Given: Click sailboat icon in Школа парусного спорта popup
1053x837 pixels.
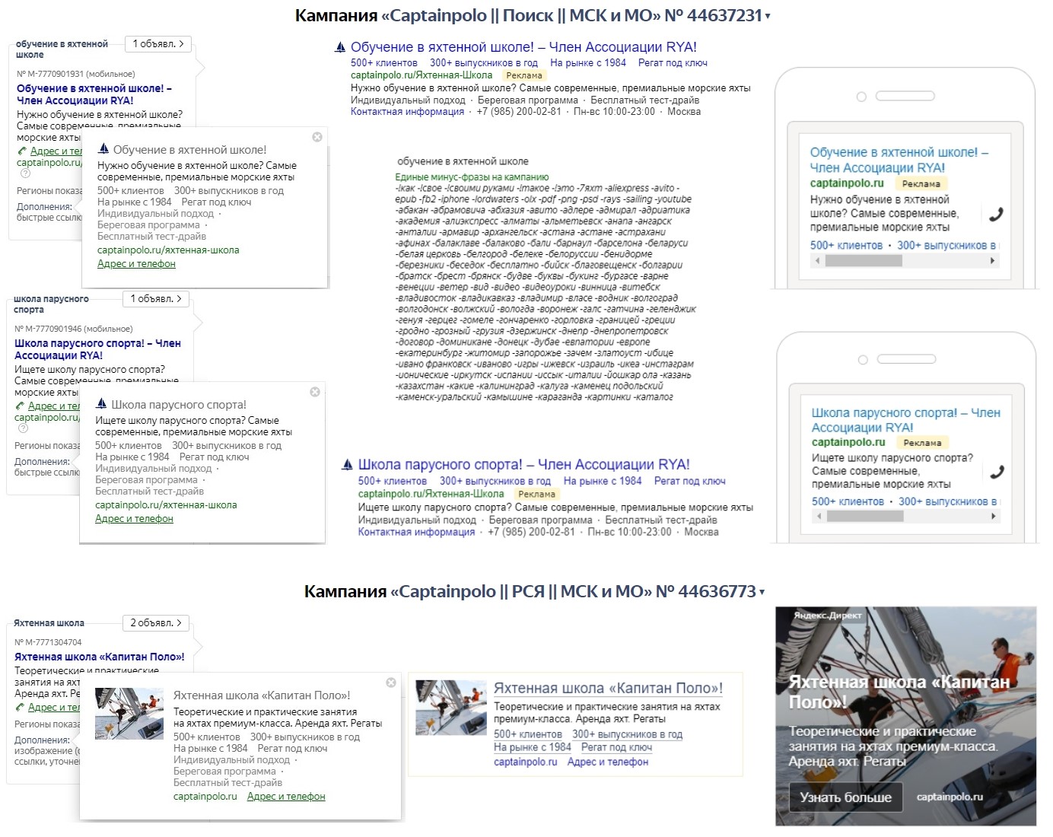Looking at the screenshot, I should coord(101,404).
